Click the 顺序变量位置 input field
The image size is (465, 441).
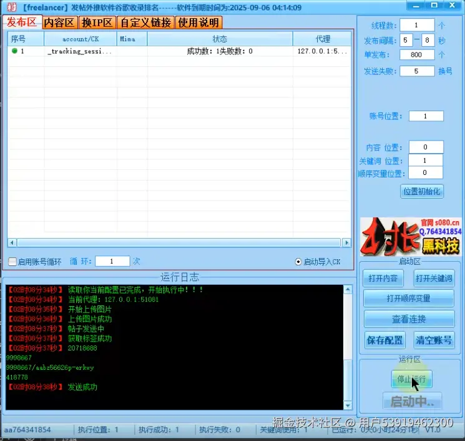[425, 173]
